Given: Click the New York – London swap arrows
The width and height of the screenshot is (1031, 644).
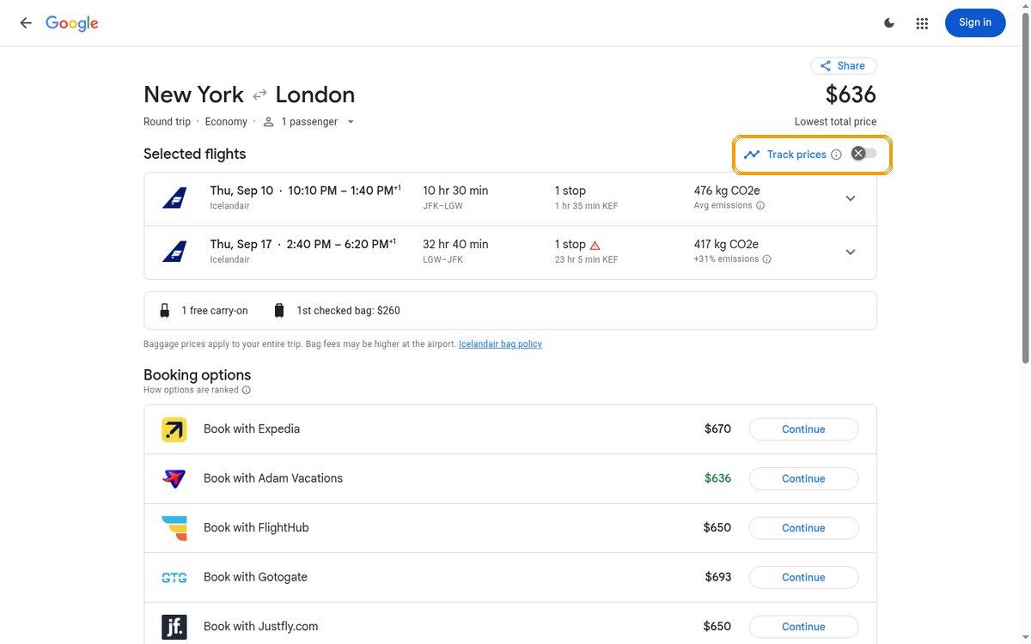Looking at the screenshot, I should click(259, 94).
